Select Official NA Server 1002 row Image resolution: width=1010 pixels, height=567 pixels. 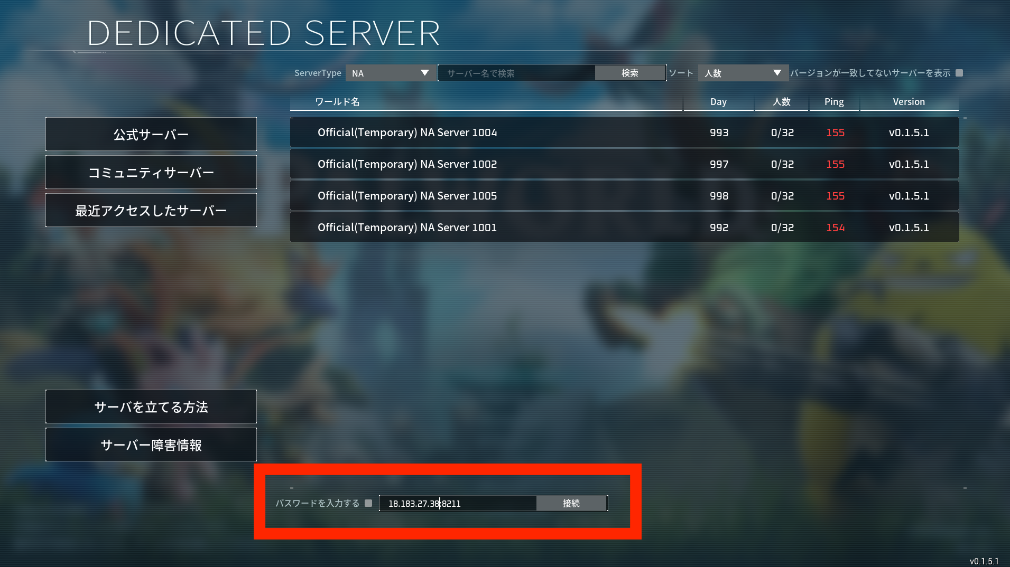coord(624,164)
